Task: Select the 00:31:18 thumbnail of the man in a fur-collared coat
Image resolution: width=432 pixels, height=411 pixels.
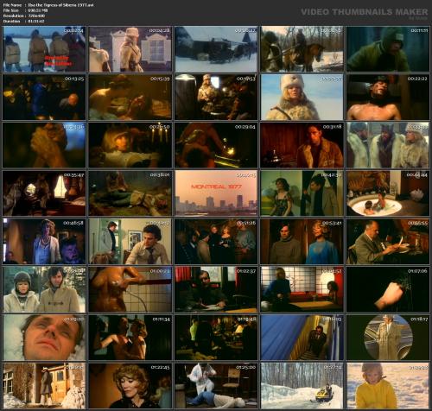Action: coord(302,145)
